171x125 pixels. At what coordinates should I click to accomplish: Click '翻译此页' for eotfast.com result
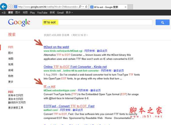click(78, 110)
